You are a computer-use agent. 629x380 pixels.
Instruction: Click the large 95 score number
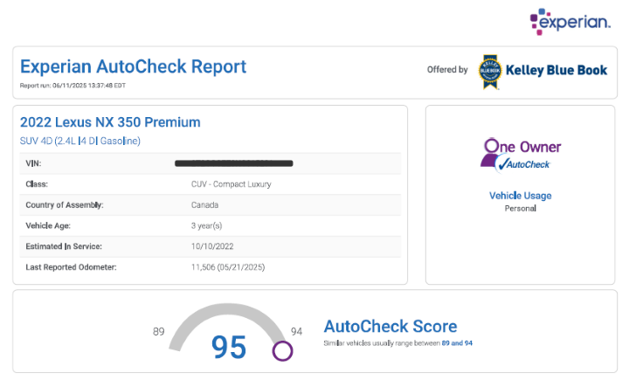pos(229,347)
